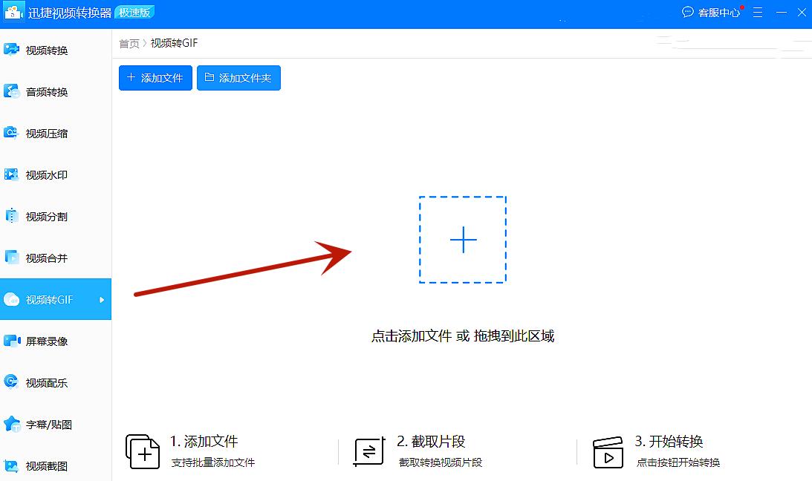Go back using the 首页 breadcrumb link
The image size is (812, 481).
pyautogui.click(x=128, y=43)
